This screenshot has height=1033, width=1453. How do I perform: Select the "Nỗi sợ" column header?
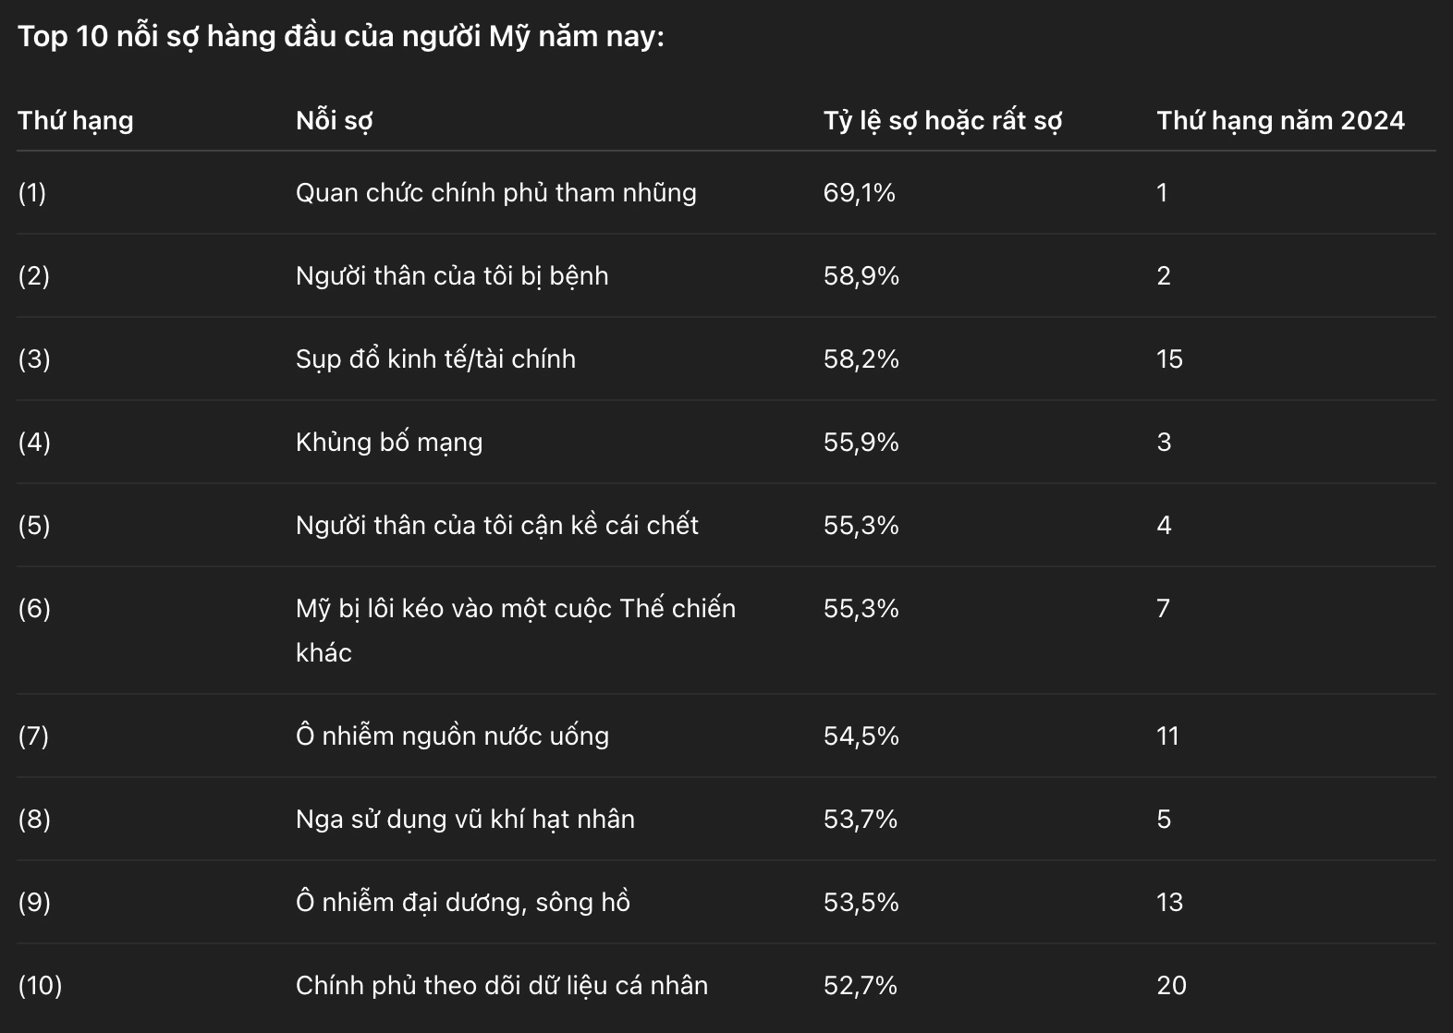coord(334,120)
